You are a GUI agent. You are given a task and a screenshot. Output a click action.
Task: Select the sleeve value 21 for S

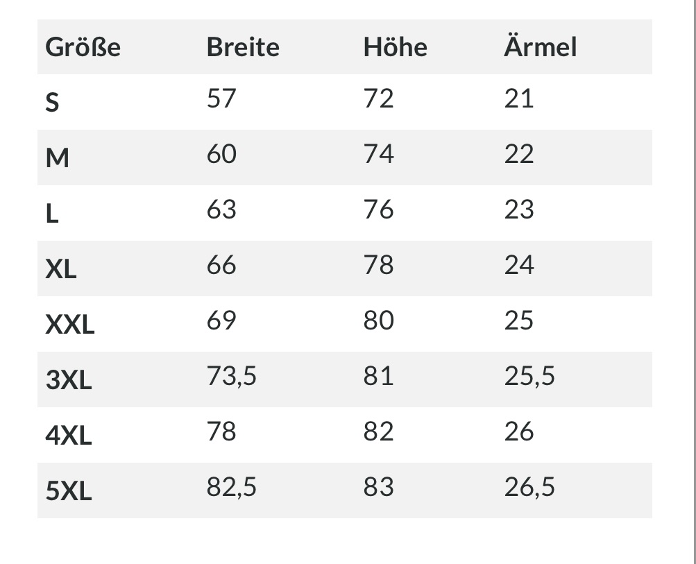(x=519, y=99)
